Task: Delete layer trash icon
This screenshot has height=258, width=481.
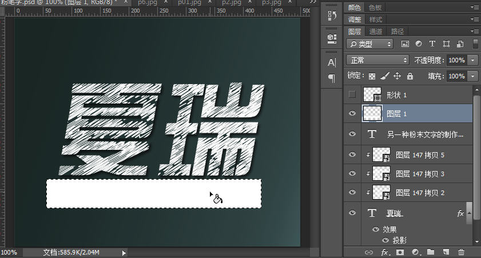Action: (x=461, y=252)
